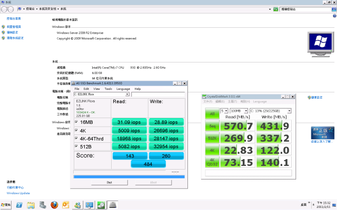Open the Language menu in CrystalDiskMark
Viewport: 337px width, 210px height.
(260, 101)
